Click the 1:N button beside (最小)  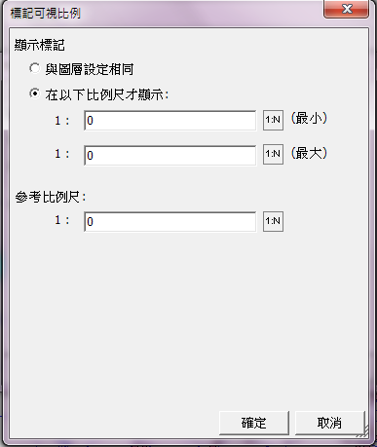tap(273, 120)
